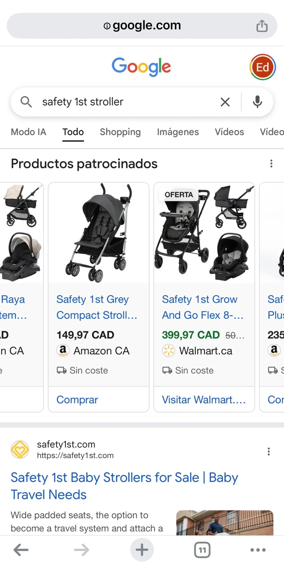The height and width of the screenshot is (587, 284).
Task: Switch to the Imágenes tab
Action: tap(178, 132)
